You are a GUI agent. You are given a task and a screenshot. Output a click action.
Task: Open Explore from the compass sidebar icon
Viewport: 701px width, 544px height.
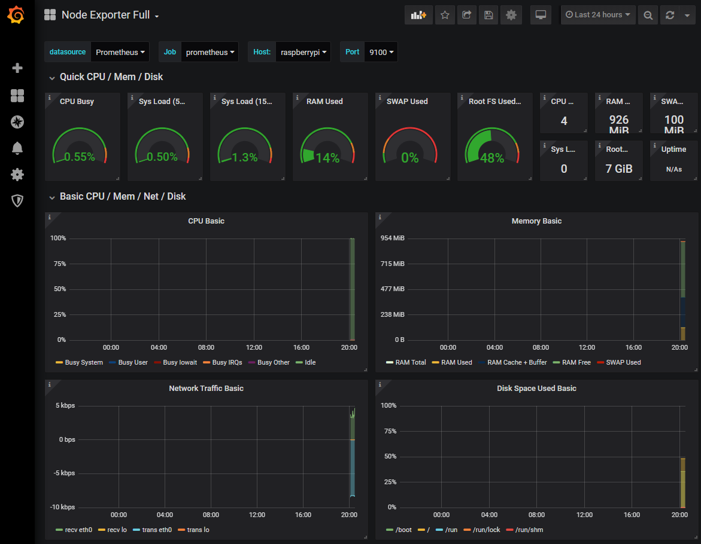coord(17,122)
